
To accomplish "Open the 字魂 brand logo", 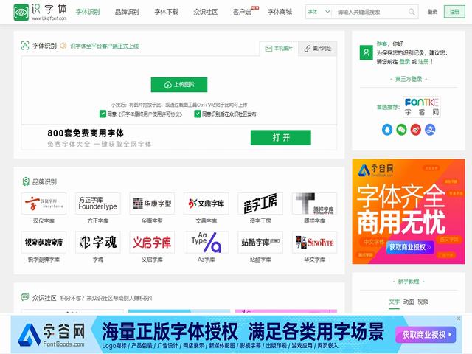I will [98, 242].
